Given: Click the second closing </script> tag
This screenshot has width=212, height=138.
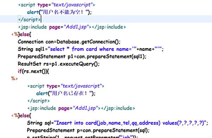Looking at the screenshot, I should coord(39,101).
